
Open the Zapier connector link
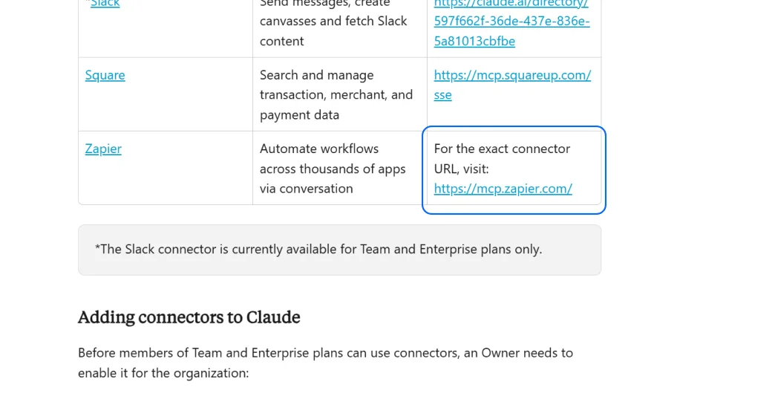click(x=103, y=149)
